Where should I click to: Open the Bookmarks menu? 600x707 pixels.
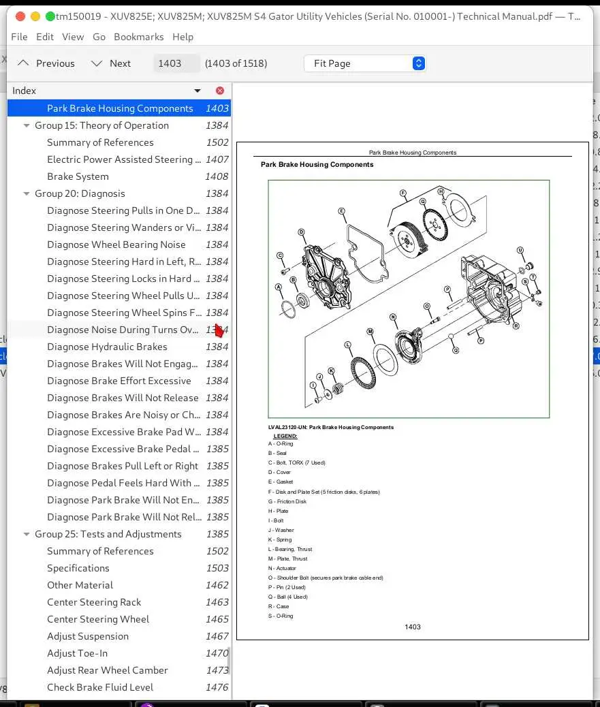click(x=139, y=37)
